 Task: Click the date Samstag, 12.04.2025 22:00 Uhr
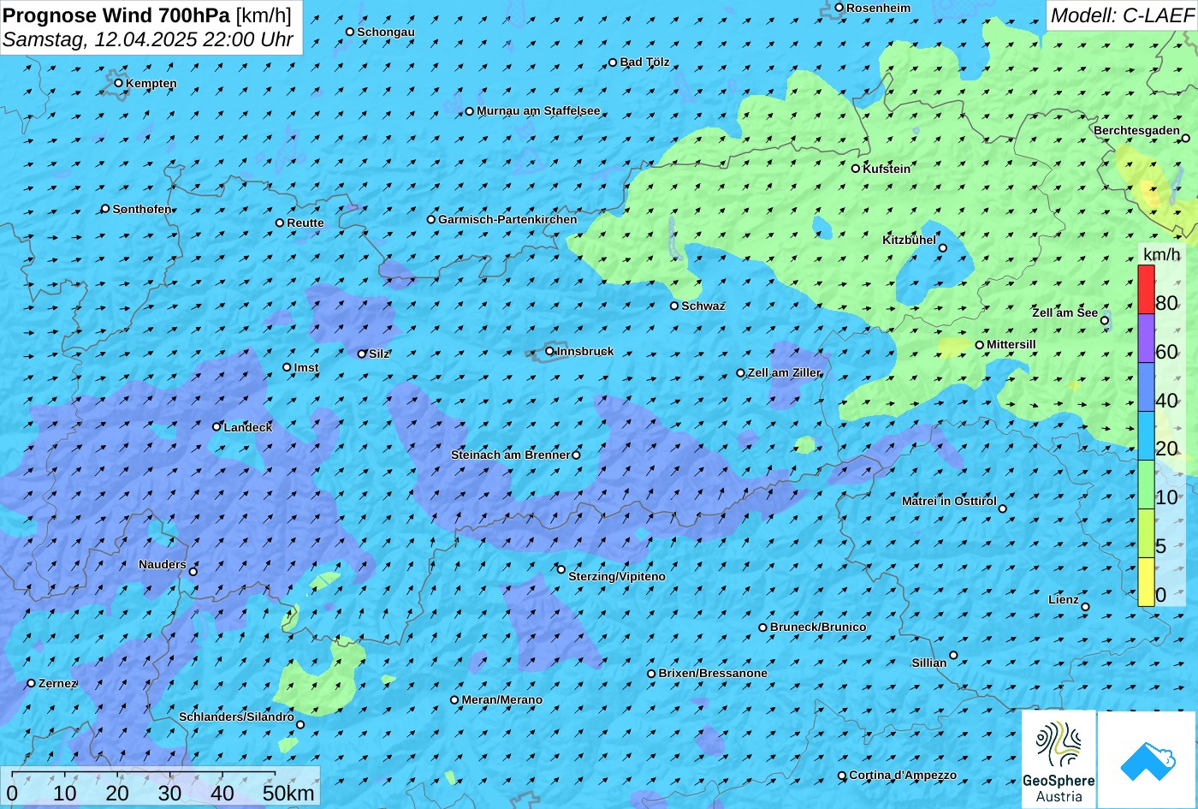[149, 39]
